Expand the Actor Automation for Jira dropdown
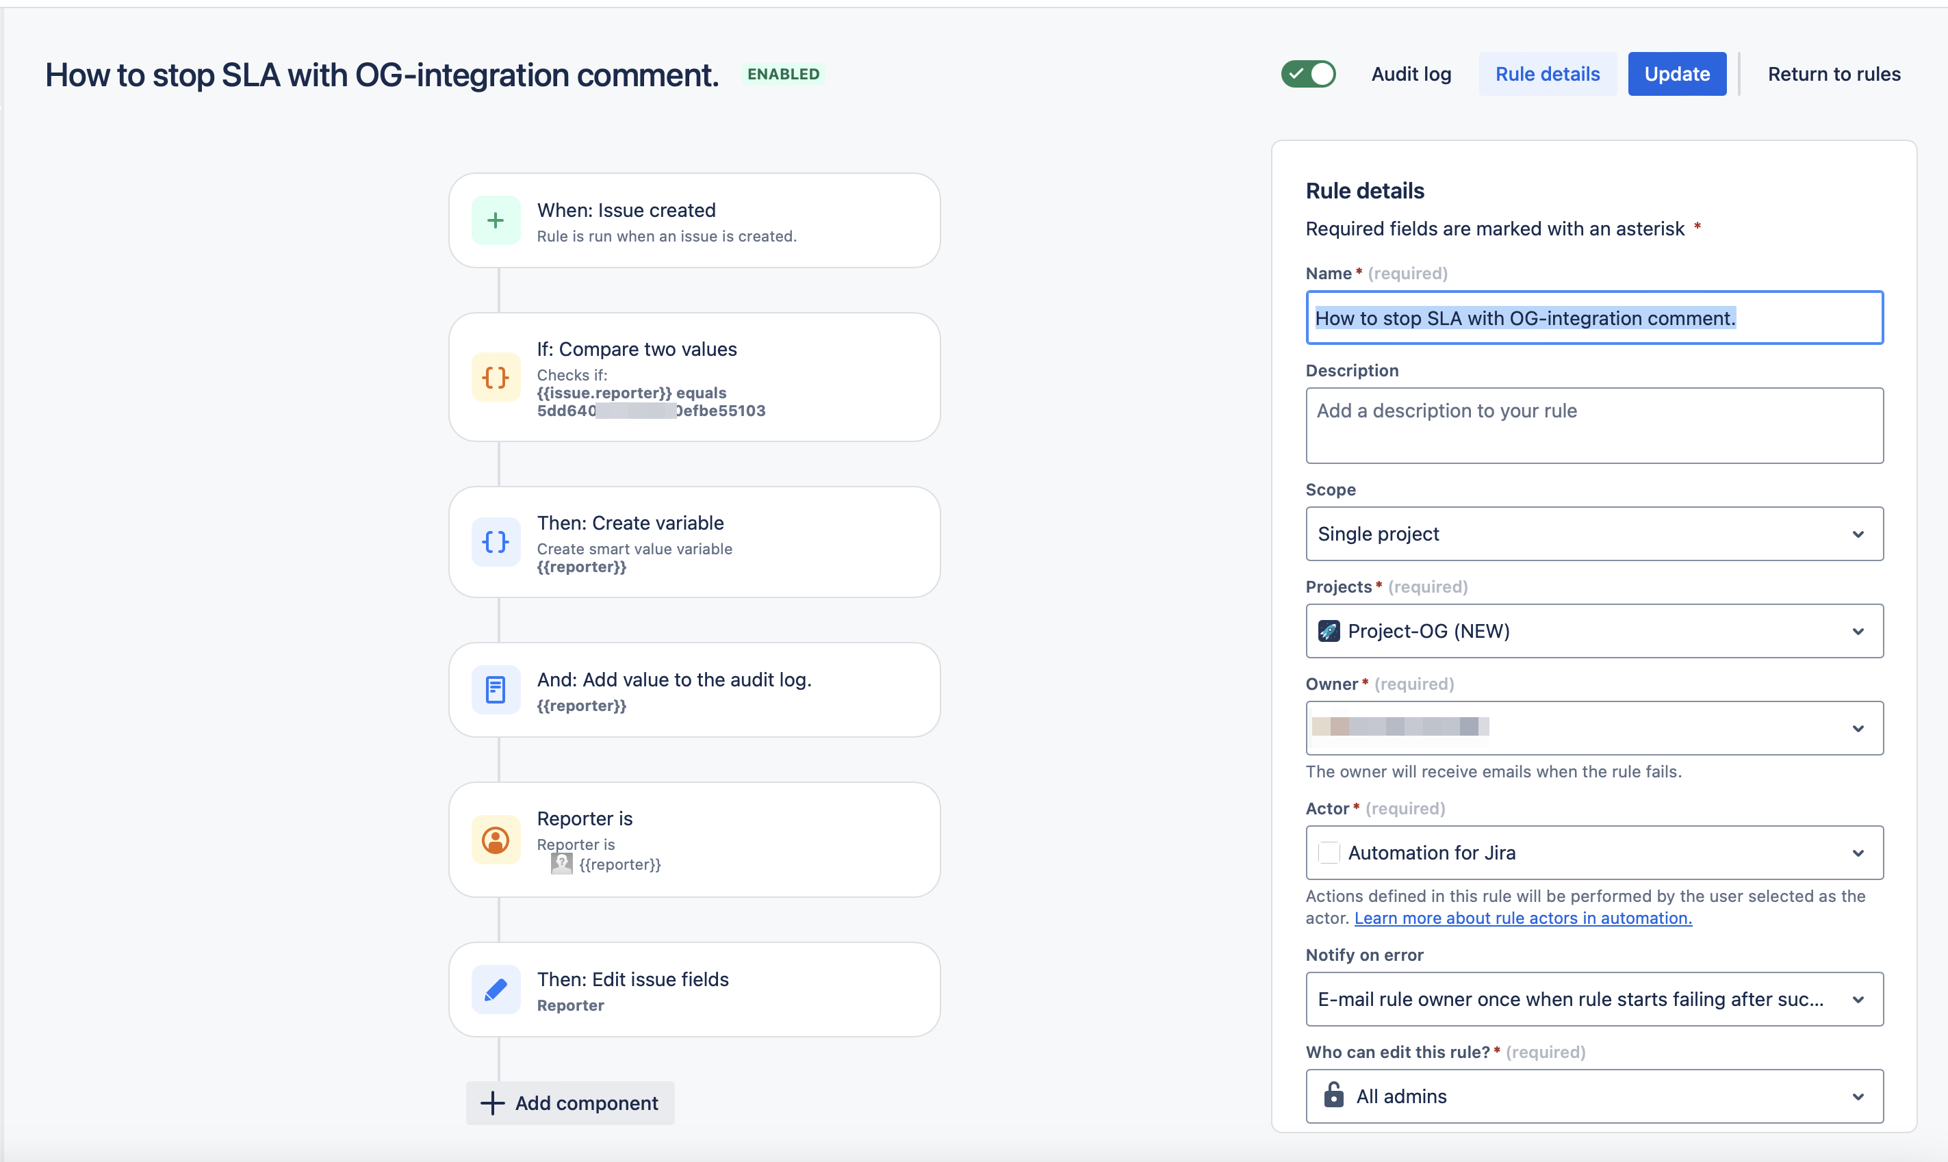Viewport: 1948px width, 1162px height. pos(1594,853)
